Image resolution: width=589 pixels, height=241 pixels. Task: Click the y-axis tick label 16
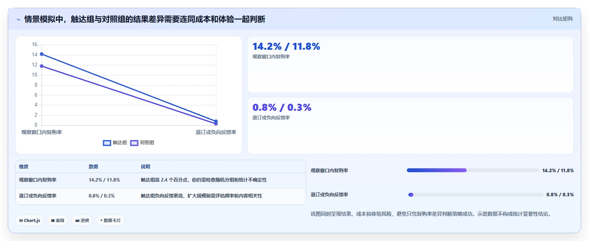point(35,45)
